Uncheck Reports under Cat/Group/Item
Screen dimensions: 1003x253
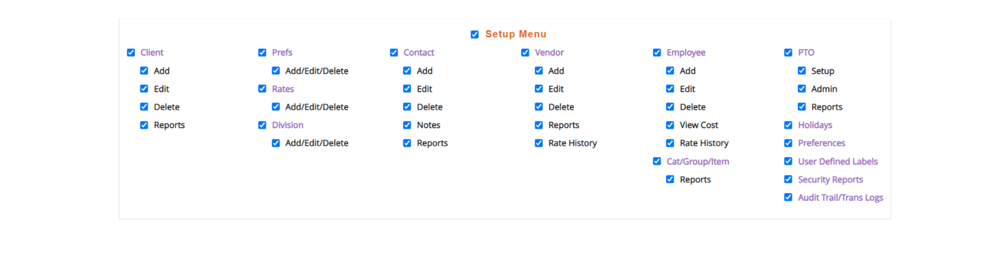(x=670, y=179)
